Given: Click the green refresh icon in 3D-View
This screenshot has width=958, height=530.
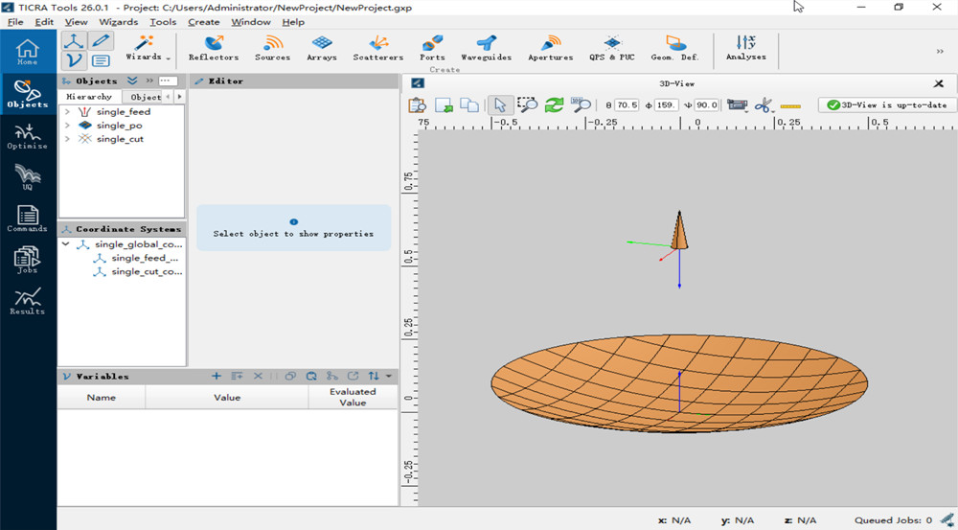Looking at the screenshot, I should (554, 105).
